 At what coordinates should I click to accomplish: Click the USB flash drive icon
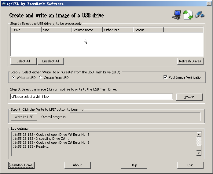pyautogui.click(x=200, y=14)
